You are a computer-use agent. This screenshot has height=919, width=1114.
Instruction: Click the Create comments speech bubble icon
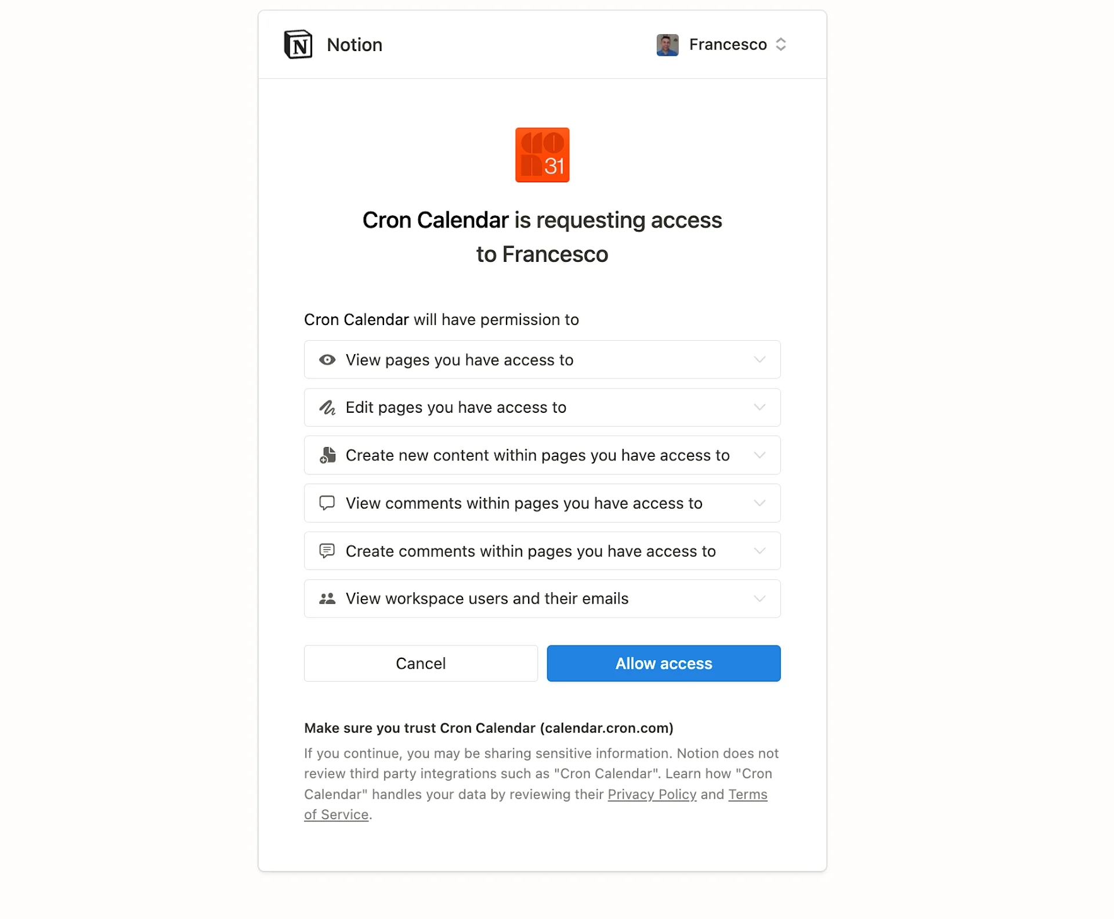pos(328,551)
